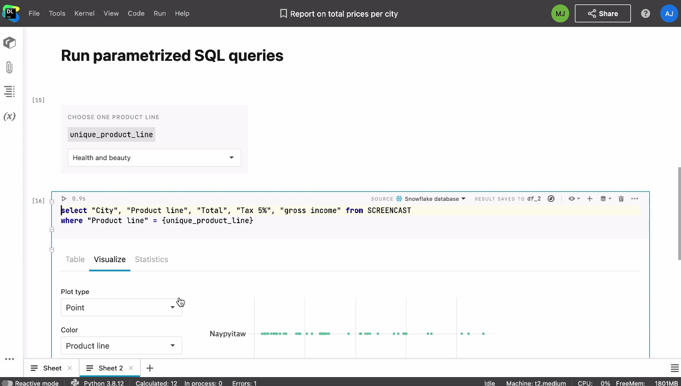
Task: Click the compass icon next to df_2
Action: pyautogui.click(x=551, y=199)
